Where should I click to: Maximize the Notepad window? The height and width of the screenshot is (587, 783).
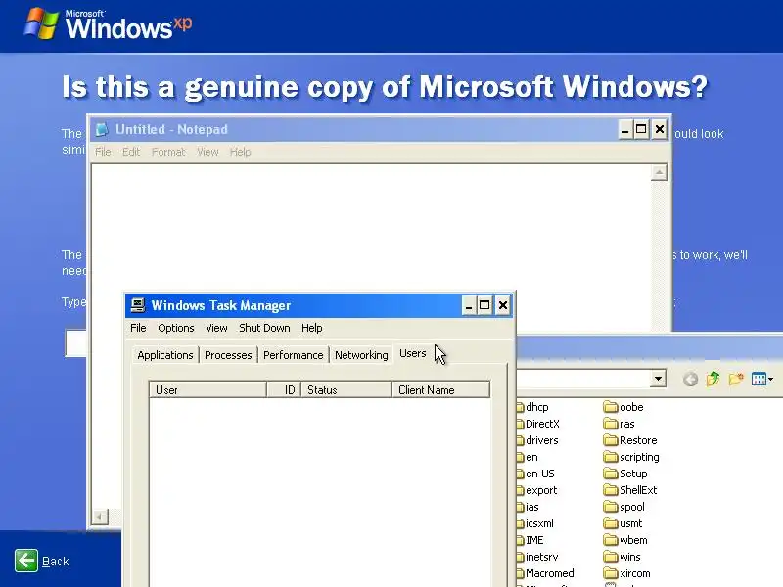(x=641, y=130)
